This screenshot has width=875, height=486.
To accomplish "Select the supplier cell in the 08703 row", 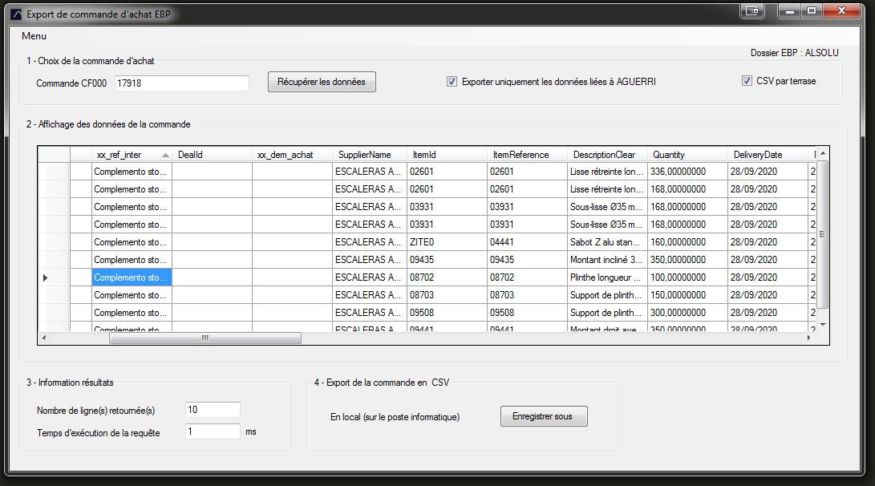I will tap(370, 295).
